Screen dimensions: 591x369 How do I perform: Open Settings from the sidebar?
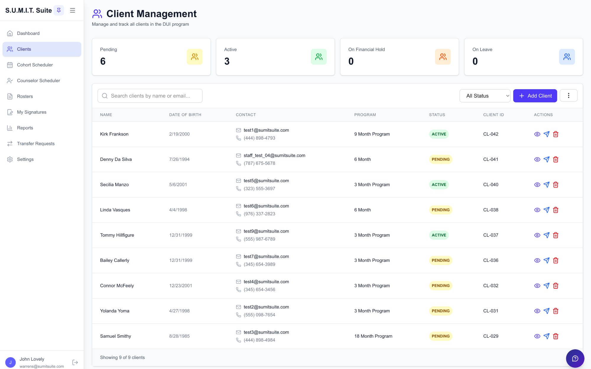click(42, 159)
